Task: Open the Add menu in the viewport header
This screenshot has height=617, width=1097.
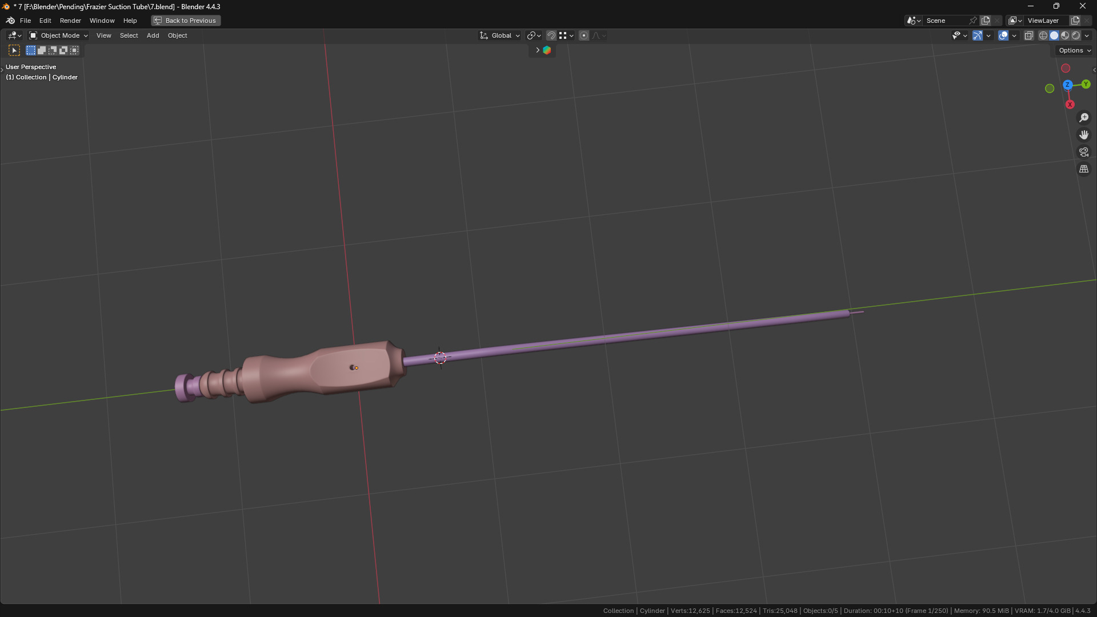Action: pos(153,35)
